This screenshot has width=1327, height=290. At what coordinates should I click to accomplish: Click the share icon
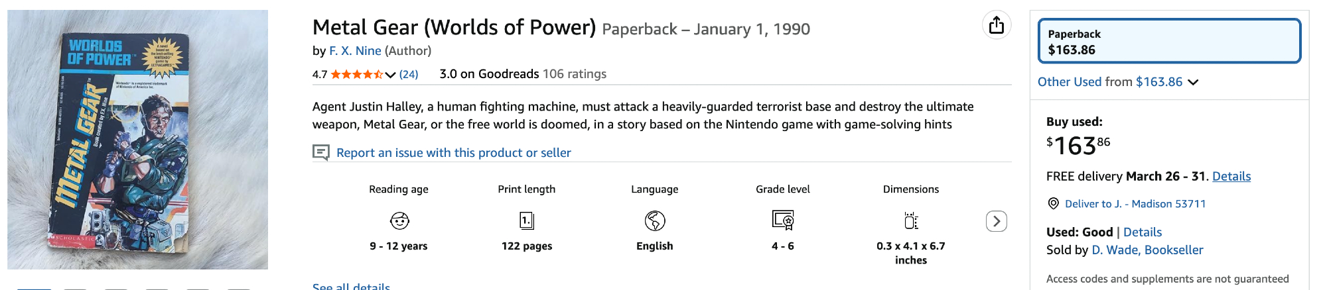coord(996,26)
